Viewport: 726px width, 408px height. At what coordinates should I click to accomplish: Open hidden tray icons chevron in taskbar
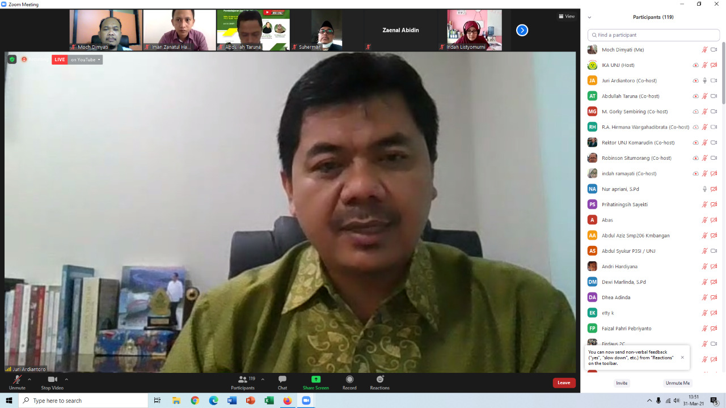point(649,401)
